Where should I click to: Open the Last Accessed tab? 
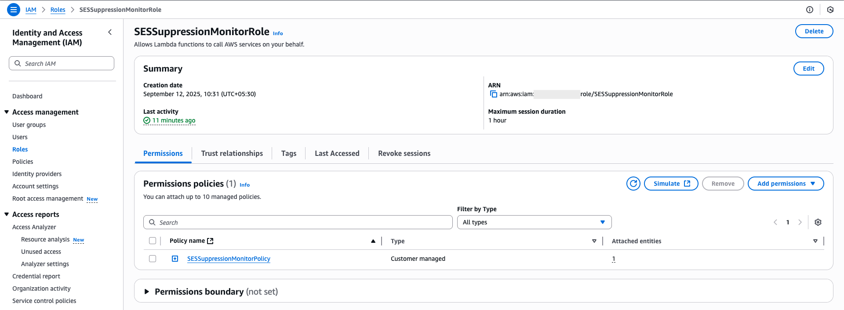[x=337, y=153]
